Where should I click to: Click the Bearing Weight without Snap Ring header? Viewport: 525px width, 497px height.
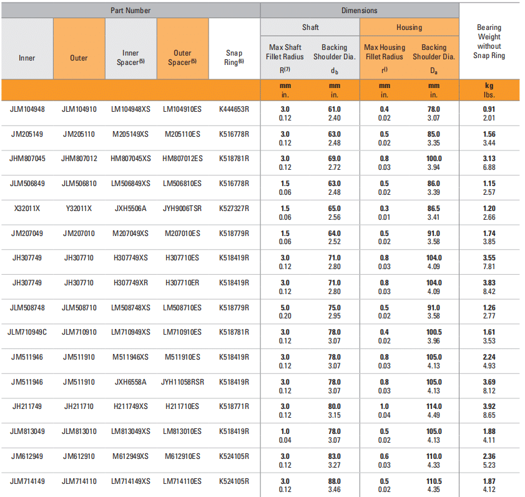pyautogui.click(x=489, y=42)
